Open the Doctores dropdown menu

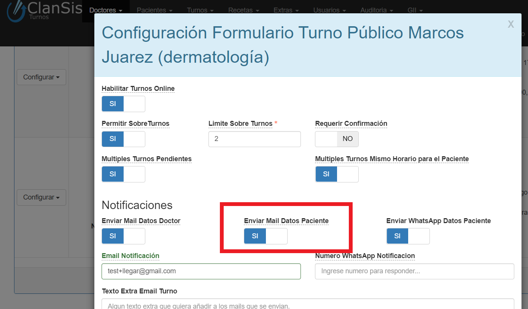point(106,10)
